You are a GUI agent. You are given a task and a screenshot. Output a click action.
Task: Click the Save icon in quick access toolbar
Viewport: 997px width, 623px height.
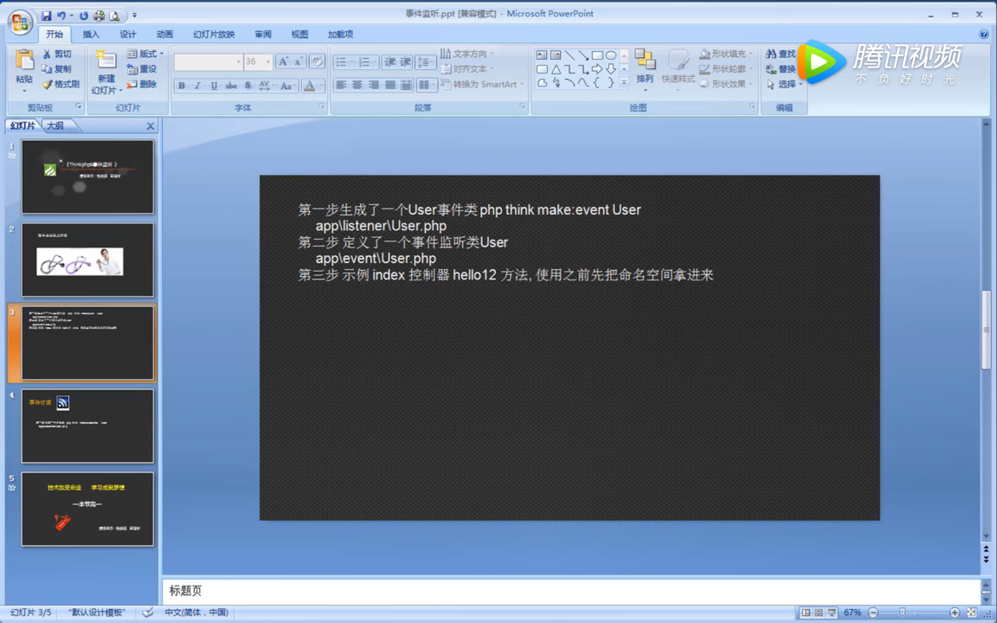pos(46,15)
